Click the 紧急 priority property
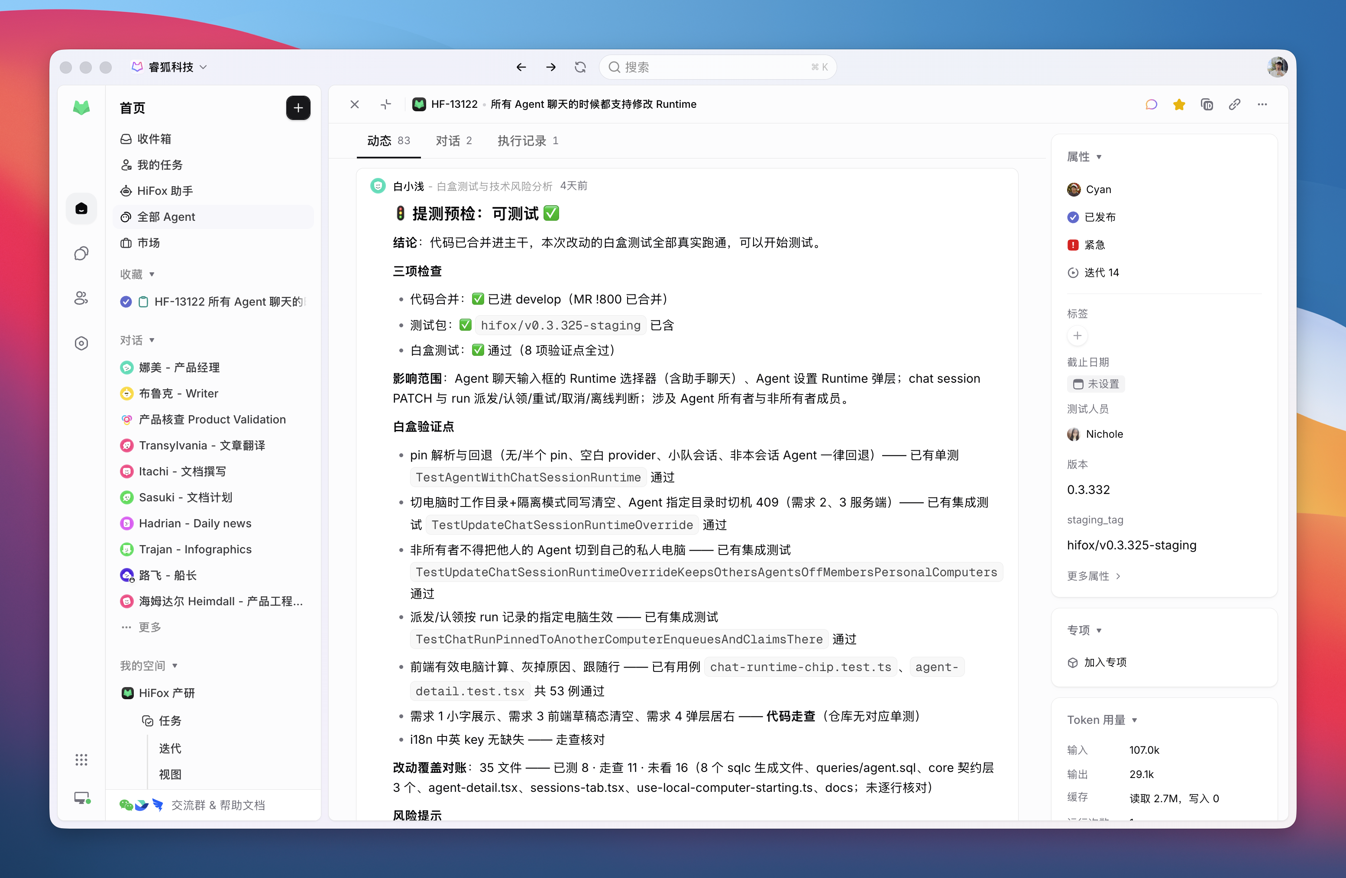This screenshot has width=1346, height=878. coord(1087,245)
